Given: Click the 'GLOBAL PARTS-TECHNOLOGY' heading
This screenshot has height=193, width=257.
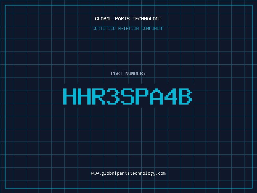Looking at the screenshot, I should tap(128, 19).
